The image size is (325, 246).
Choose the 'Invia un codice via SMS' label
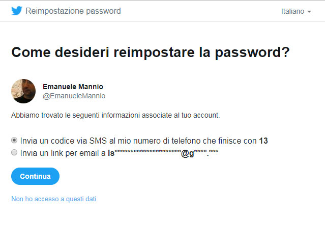tap(144, 141)
